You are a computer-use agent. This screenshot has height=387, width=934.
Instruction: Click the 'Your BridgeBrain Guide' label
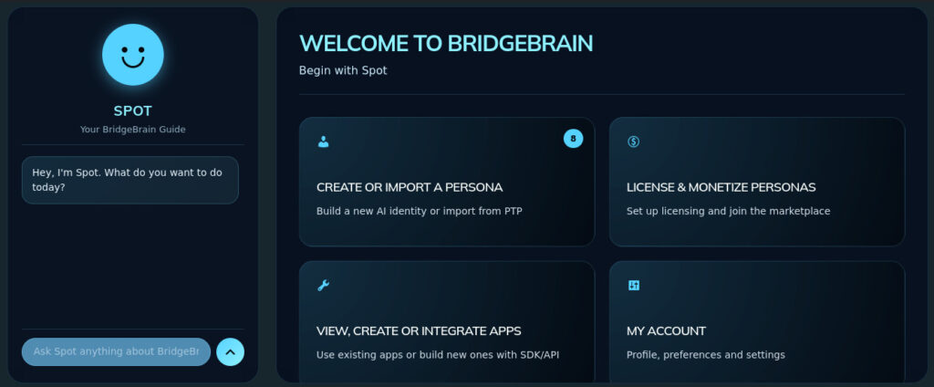133,130
